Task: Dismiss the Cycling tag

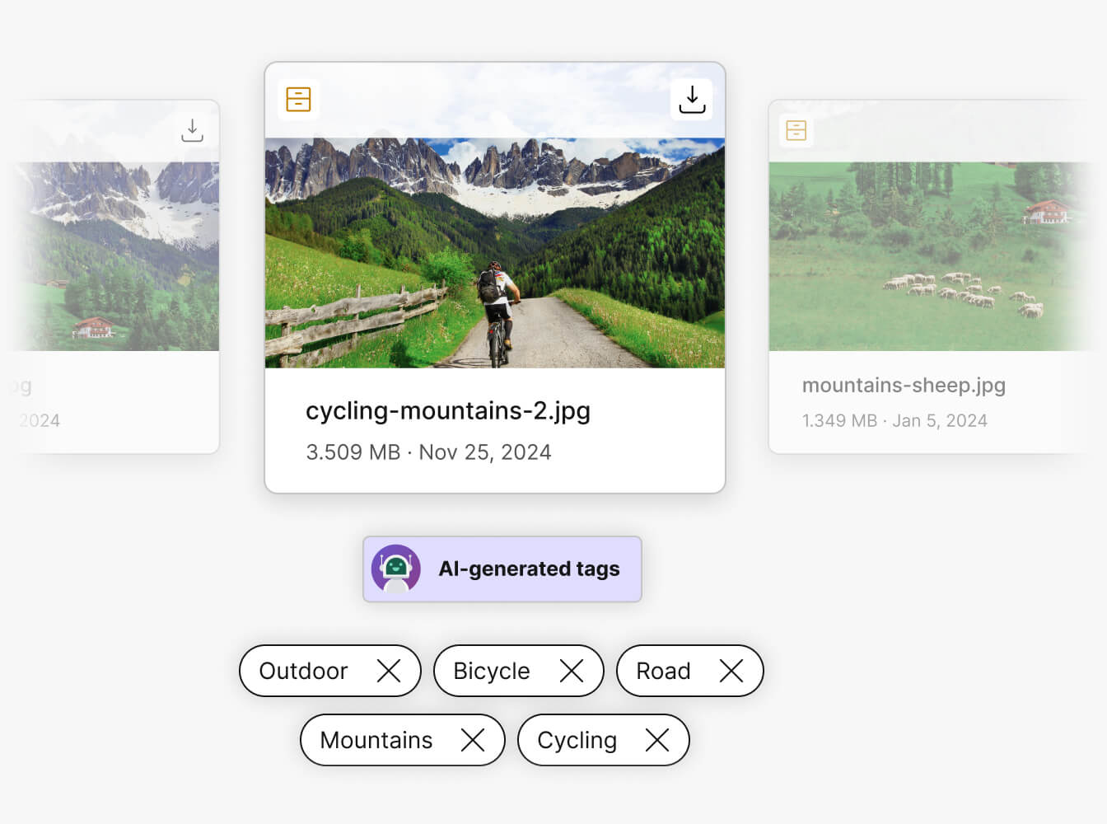Action: (657, 740)
